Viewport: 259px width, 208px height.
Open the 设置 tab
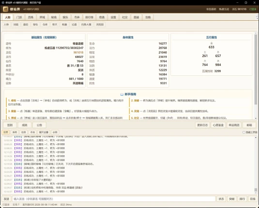coord(113,17)
